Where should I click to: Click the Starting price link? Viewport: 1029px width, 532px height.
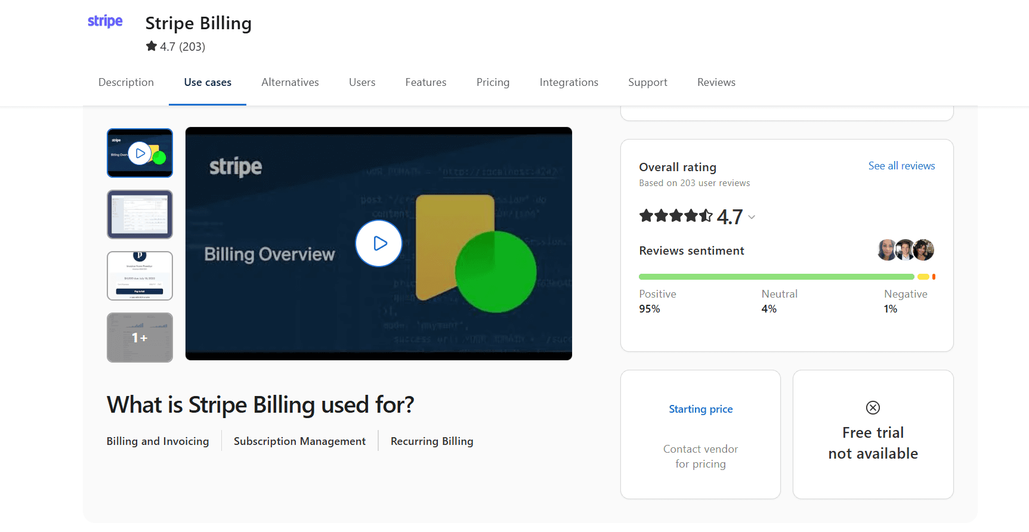point(700,409)
